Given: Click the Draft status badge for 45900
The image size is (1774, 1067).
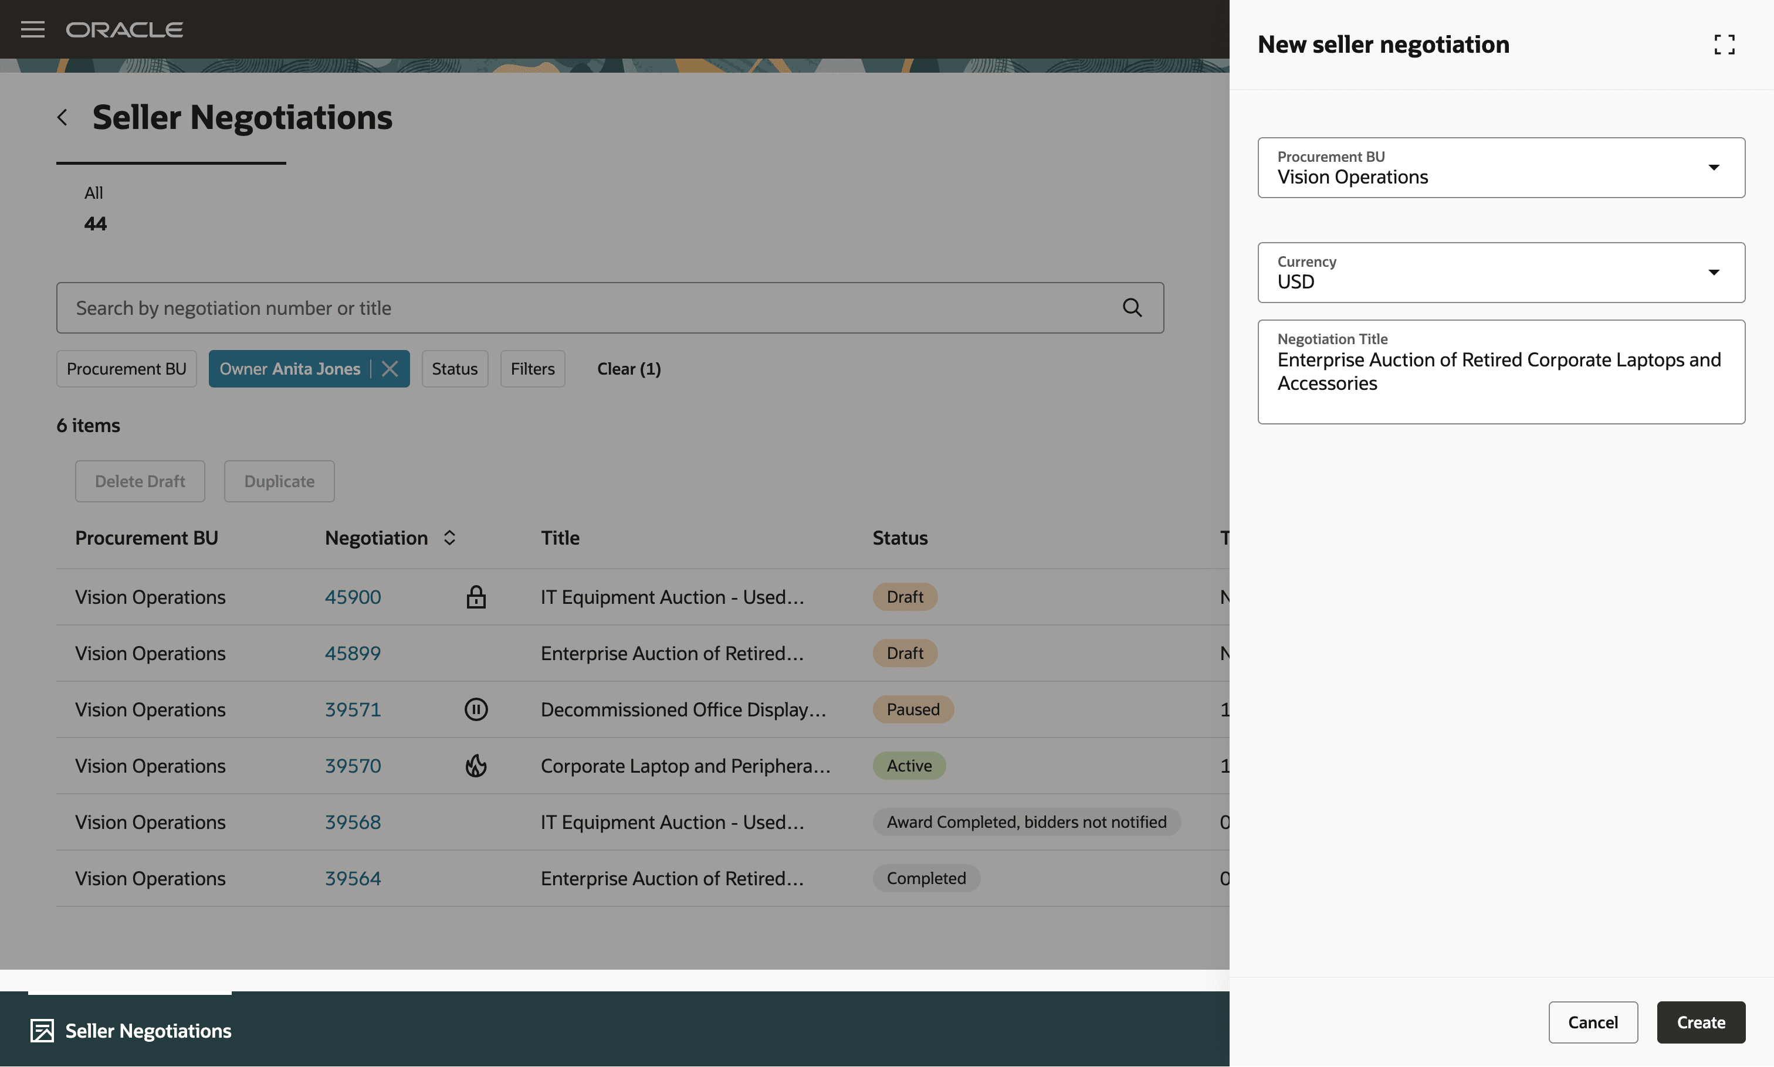Looking at the screenshot, I should pos(904,597).
